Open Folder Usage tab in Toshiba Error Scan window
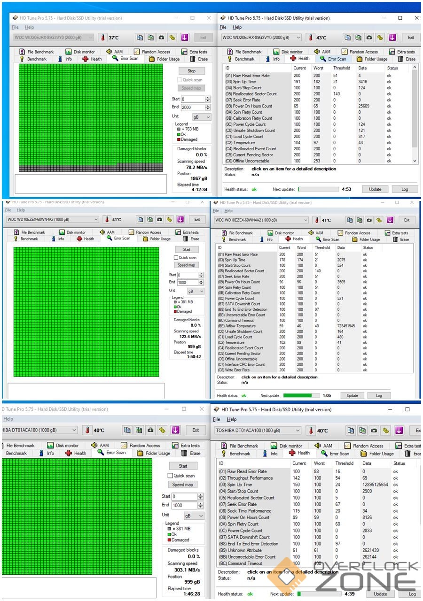The image size is (423, 601). tap(154, 453)
